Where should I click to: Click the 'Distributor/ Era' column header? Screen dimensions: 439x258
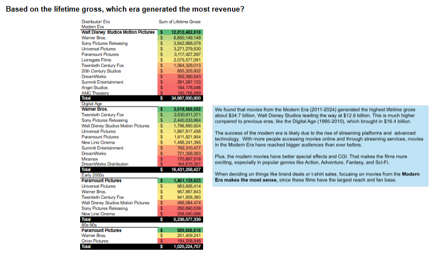[x=96, y=22]
